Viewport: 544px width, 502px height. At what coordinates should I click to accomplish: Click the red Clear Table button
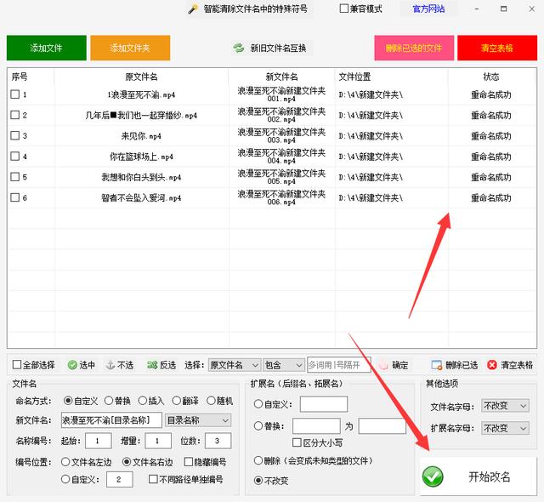point(497,48)
